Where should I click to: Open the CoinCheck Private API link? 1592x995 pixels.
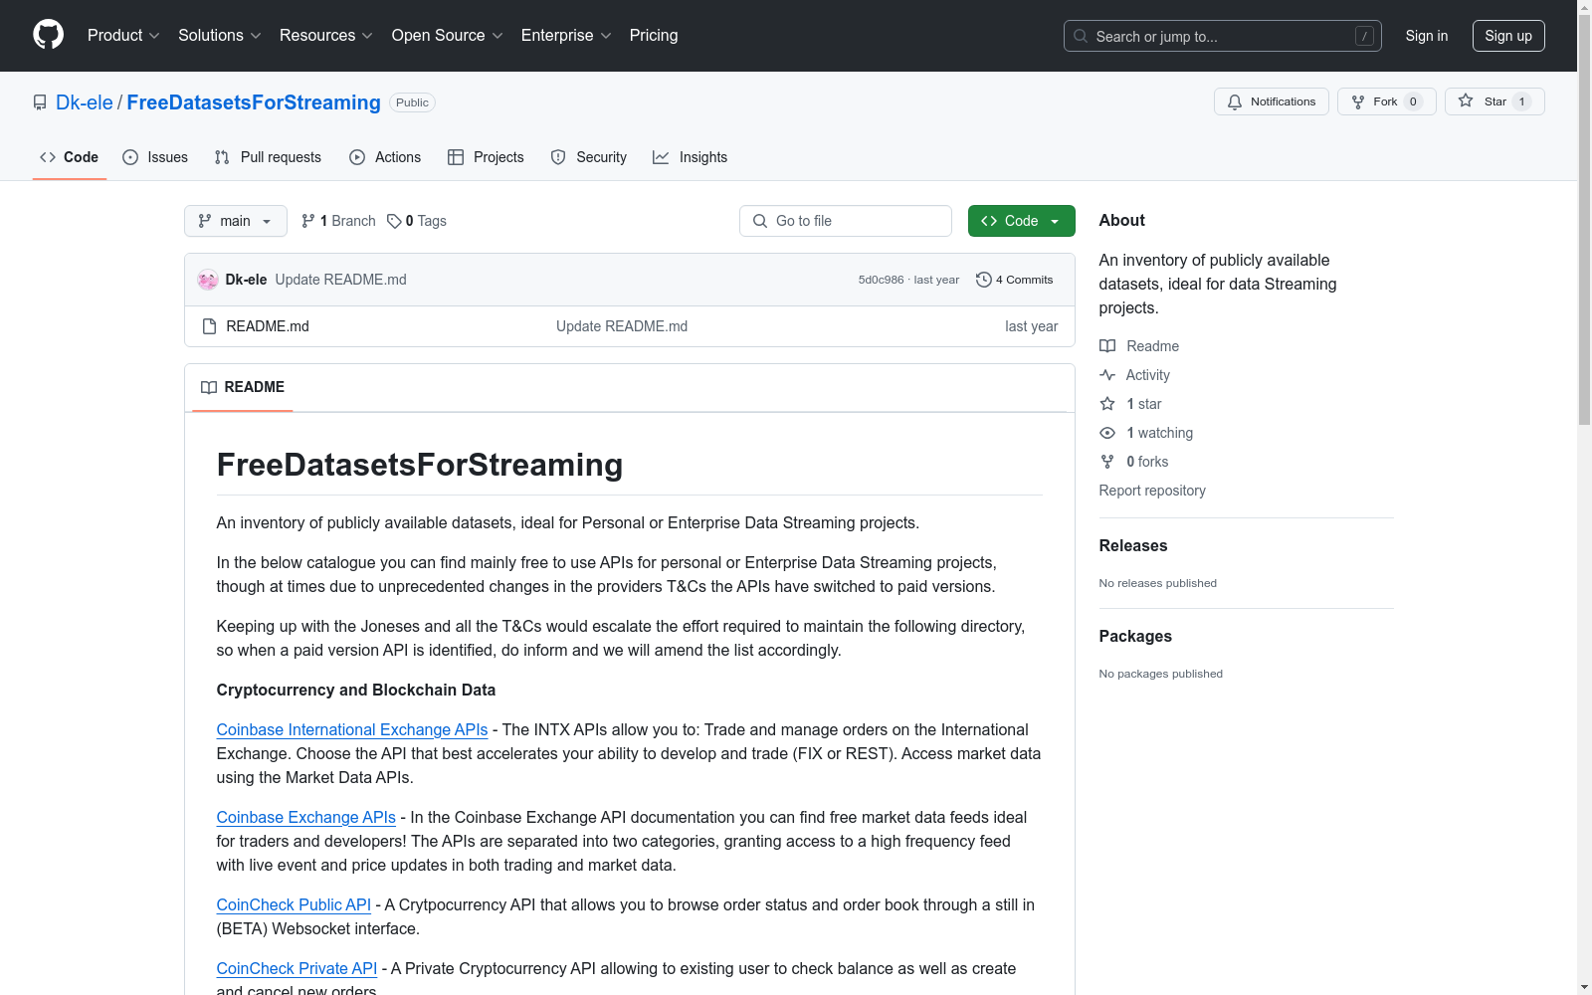pos(297,968)
